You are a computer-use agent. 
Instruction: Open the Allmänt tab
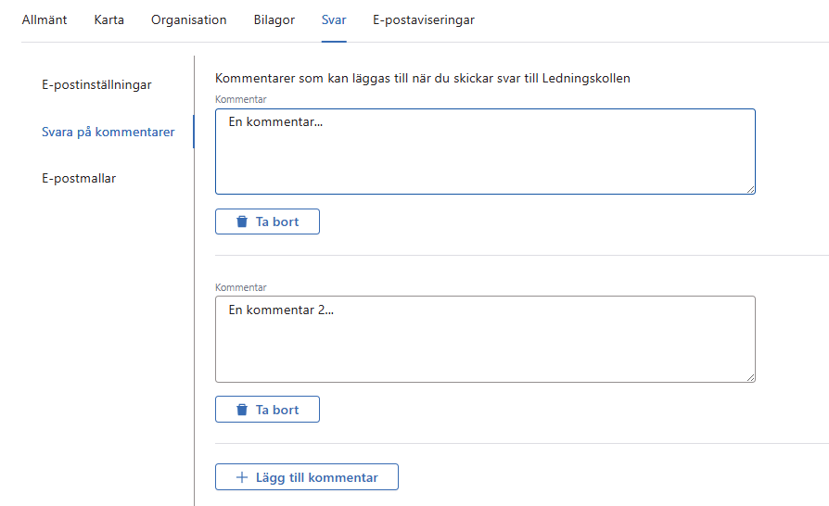[45, 20]
